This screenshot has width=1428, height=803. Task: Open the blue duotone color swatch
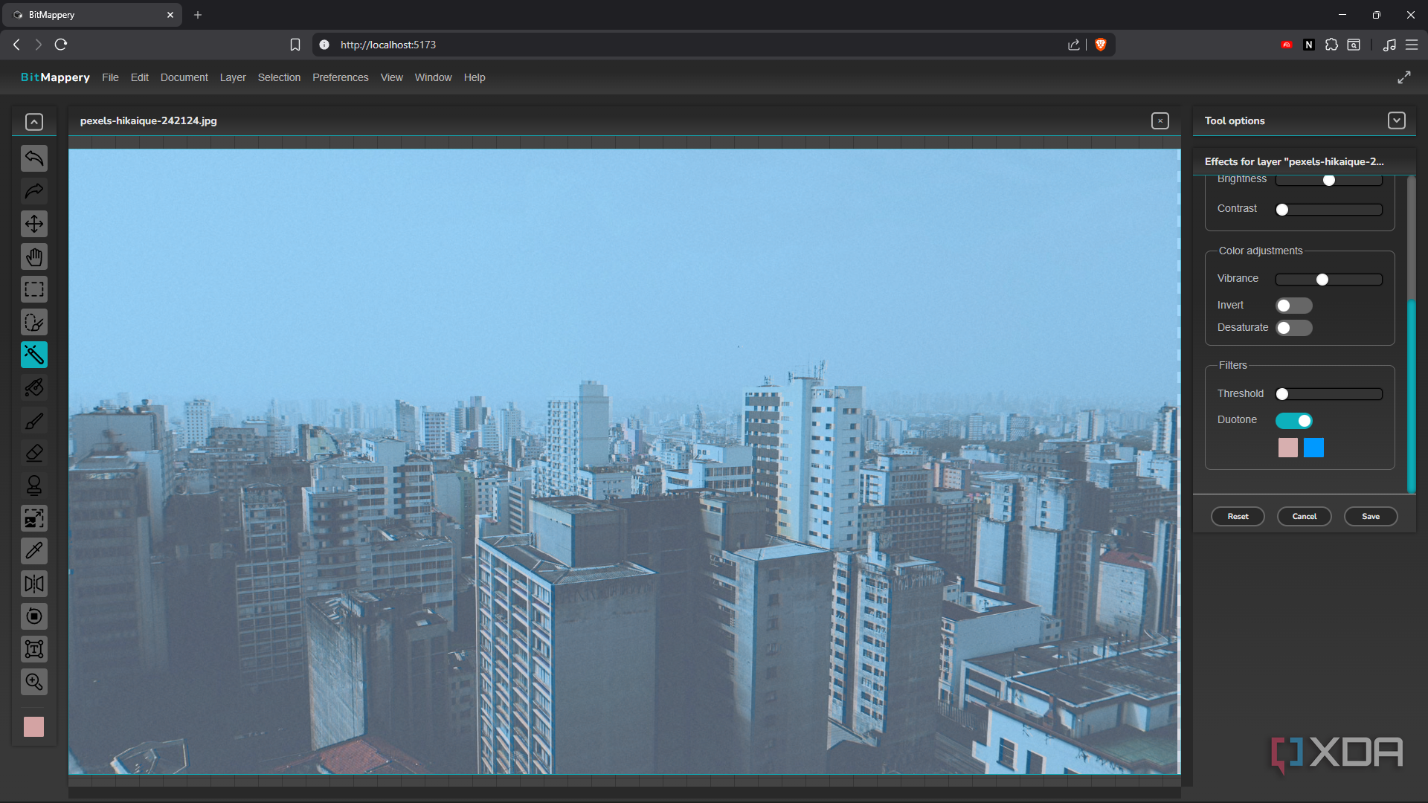pos(1314,448)
